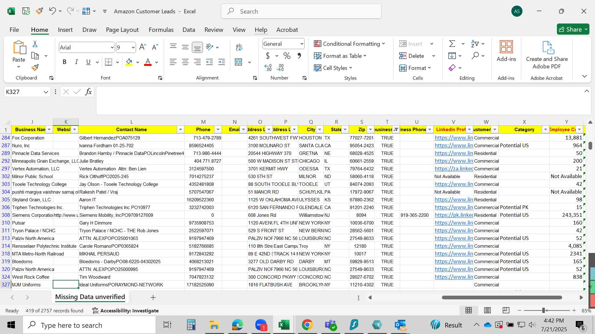Toggle Bold formatting
Viewport: 595px width, 334px height.
point(64,62)
